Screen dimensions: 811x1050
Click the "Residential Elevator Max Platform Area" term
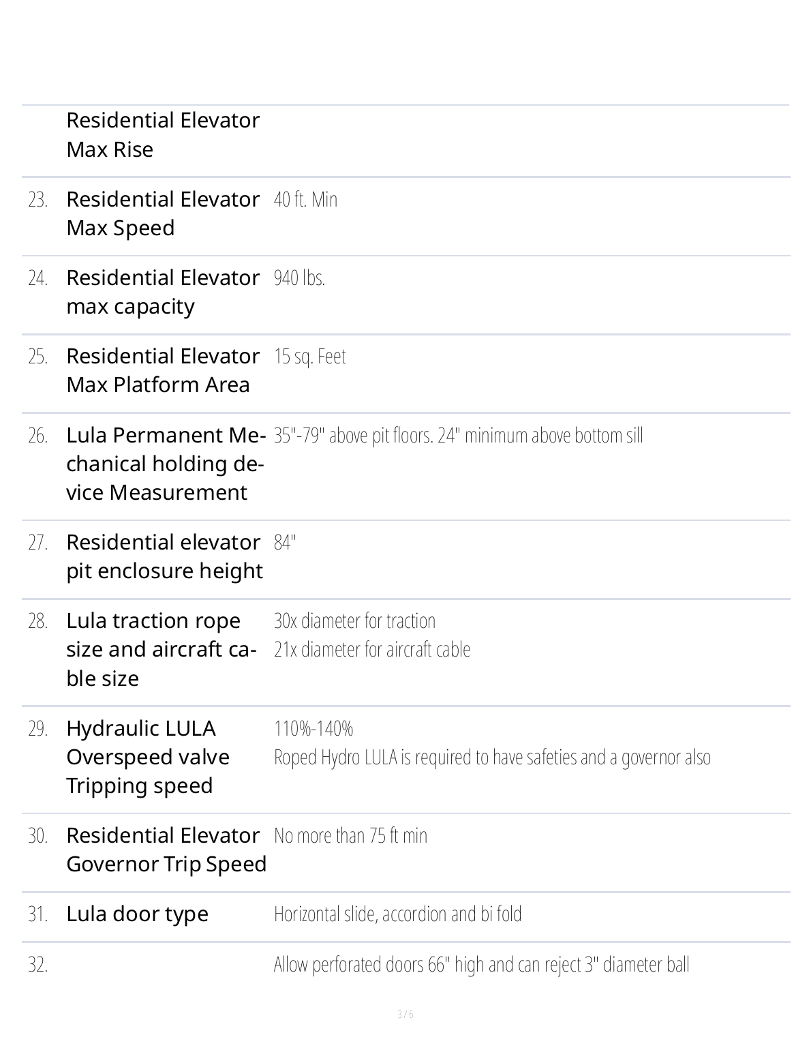click(162, 370)
